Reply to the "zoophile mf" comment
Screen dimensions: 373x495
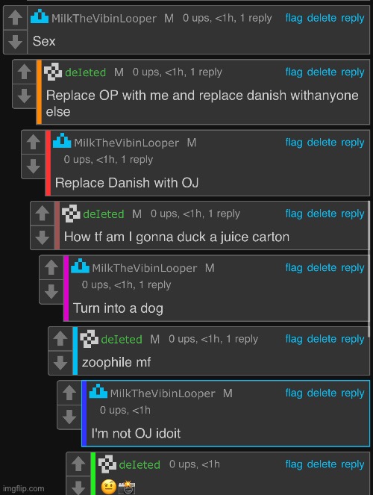point(353,339)
